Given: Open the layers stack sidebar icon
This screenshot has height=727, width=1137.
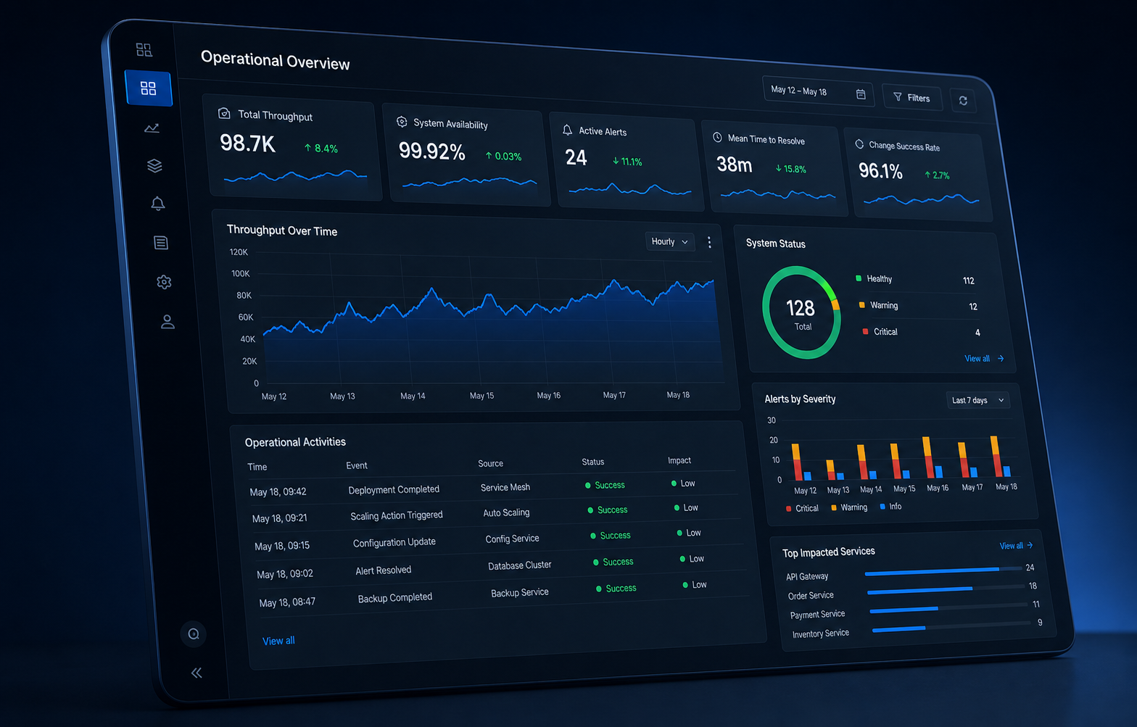Looking at the screenshot, I should [x=154, y=165].
